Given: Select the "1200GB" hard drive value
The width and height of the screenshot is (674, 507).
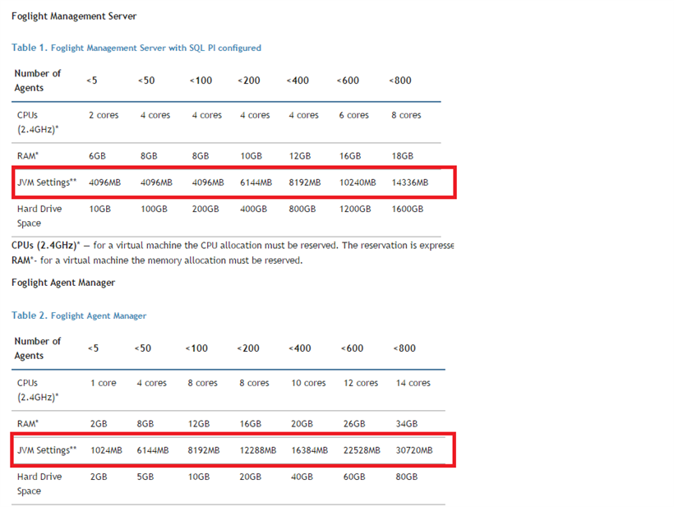Looking at the screenshot, I should 355,210.
